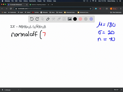Undo the last whiteboard stroke
123x92 pixels.
tap(32, 19)
